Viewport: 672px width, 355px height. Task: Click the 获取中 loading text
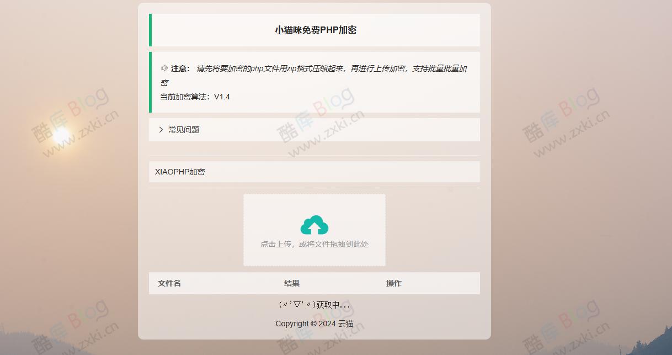tap(314, 304)
